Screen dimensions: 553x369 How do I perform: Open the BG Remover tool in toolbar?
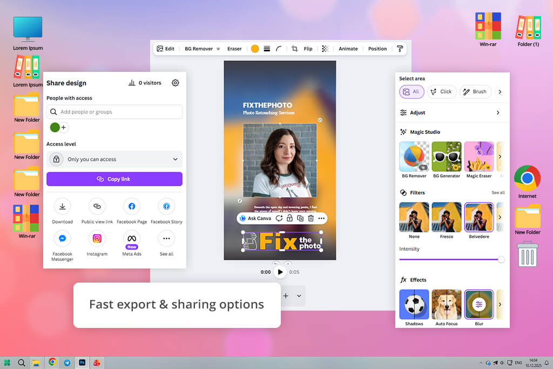tap(202, 49)
